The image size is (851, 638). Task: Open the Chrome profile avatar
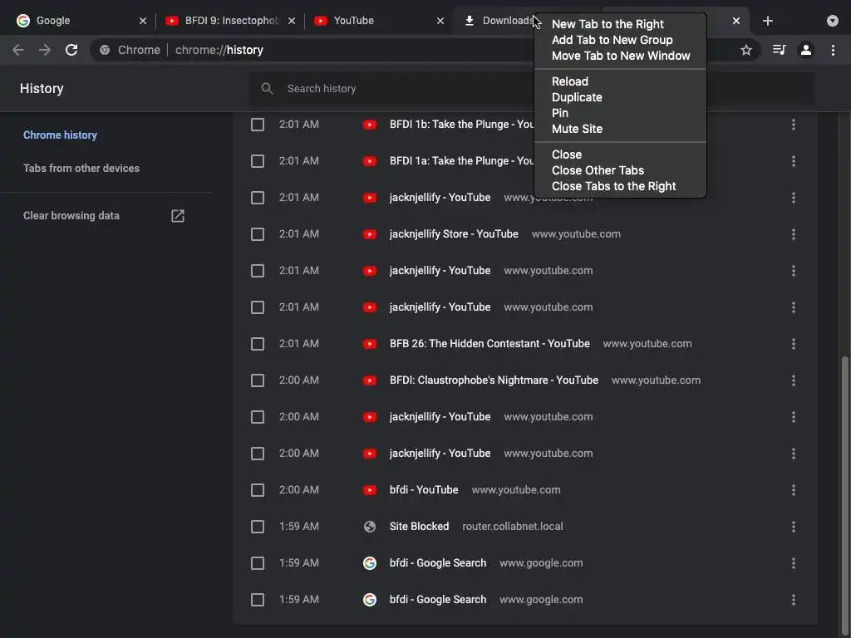(805, 50)
